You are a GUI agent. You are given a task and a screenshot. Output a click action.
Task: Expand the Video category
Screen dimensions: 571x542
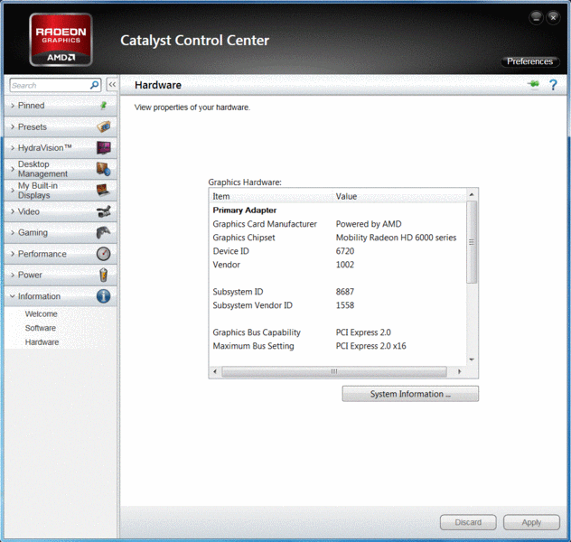coord(61,211)
